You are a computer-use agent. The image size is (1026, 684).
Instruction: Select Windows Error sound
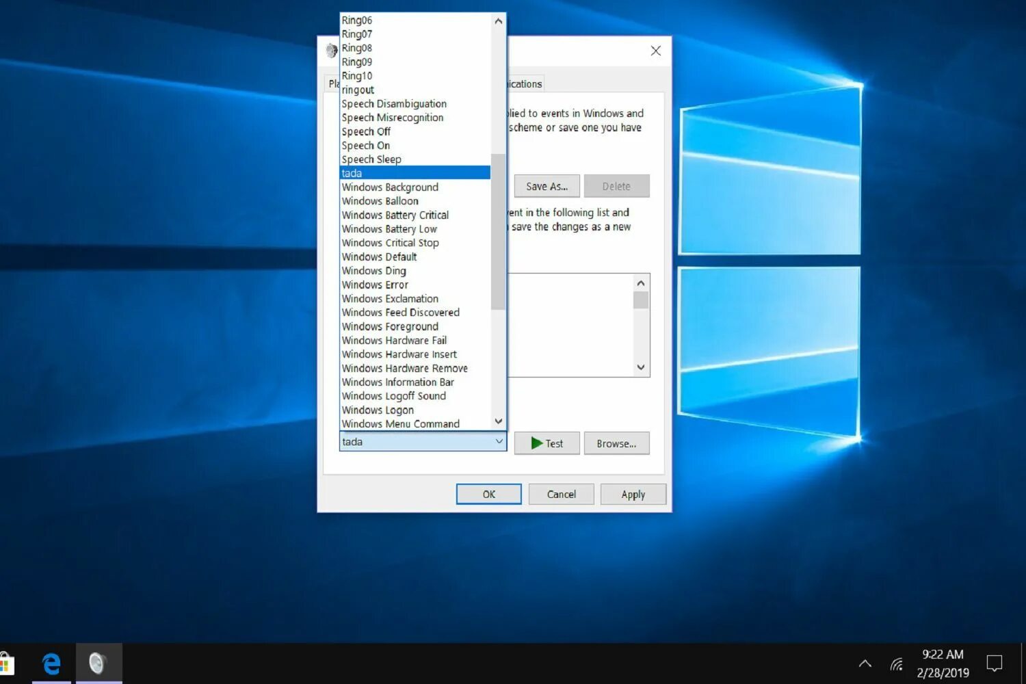point(415,285)
